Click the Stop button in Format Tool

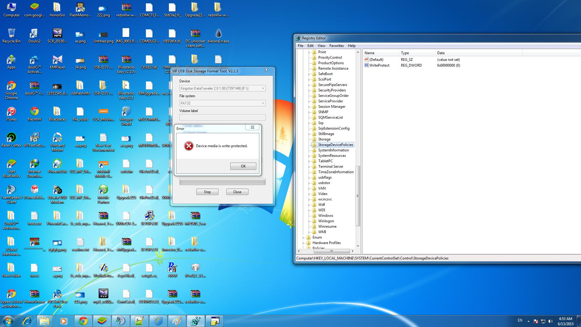click(207, 192)
